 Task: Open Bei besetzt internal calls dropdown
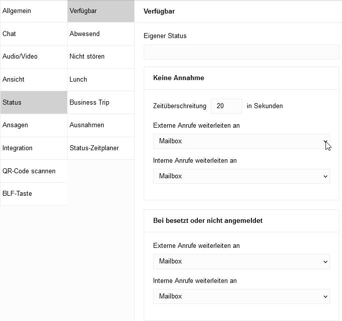[x=241, y=296]
